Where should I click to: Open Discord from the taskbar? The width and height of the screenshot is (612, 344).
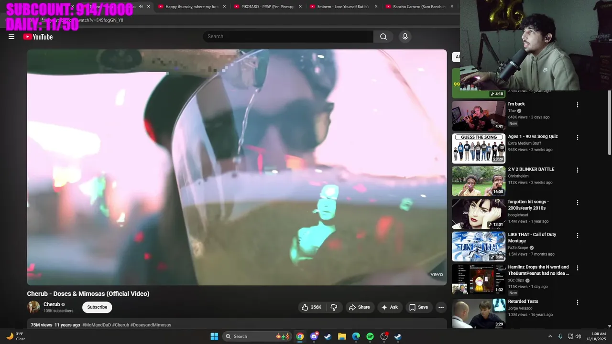pyautogui.click(x=314, y=336)
